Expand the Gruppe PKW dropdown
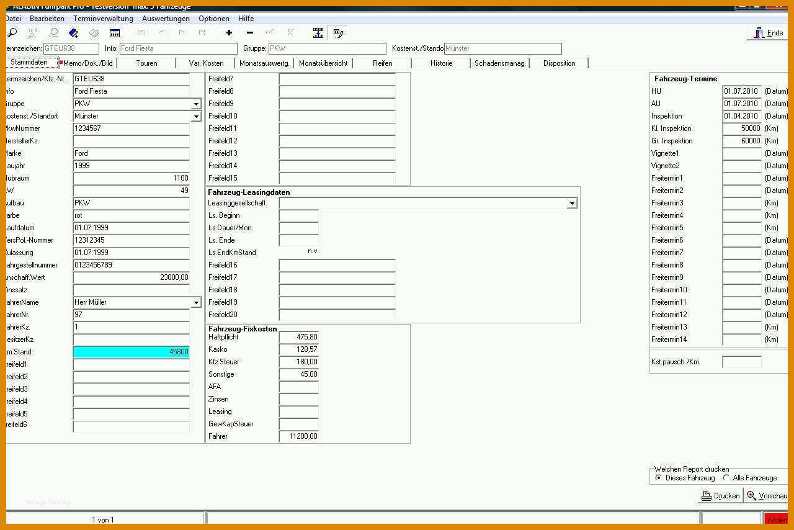This screenshot has width=794, height=530. click(196, 104)
